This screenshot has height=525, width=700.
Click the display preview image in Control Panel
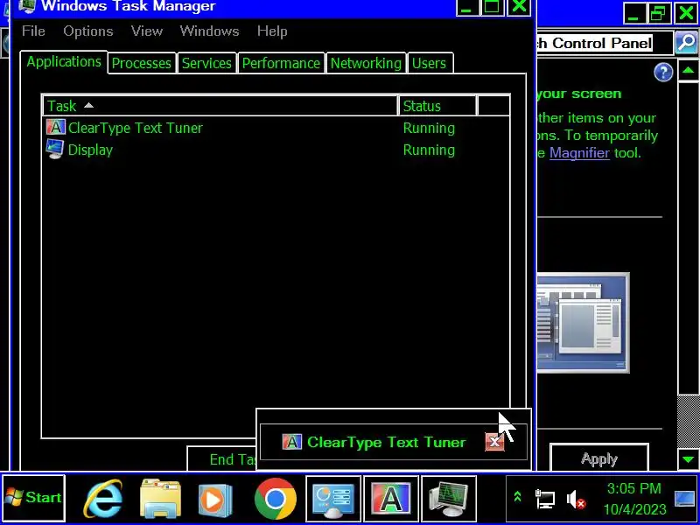(583, 323)
